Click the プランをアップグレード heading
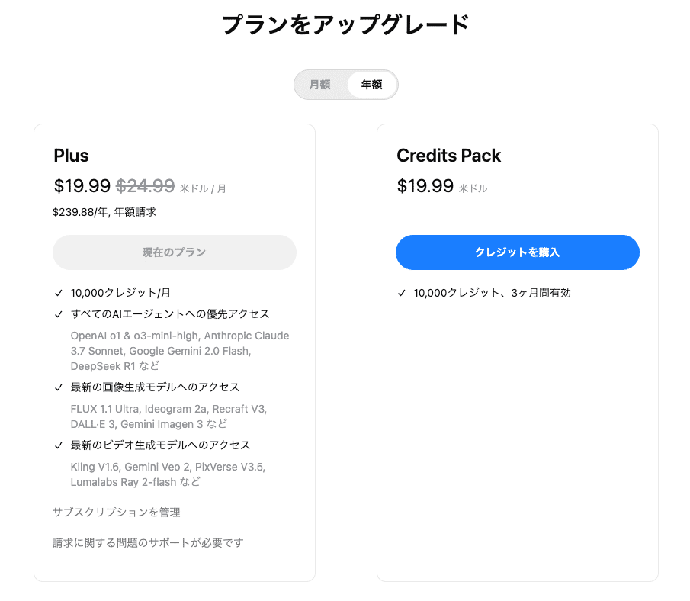Screen dimensions: 690x601 click(x=345, y=25)
